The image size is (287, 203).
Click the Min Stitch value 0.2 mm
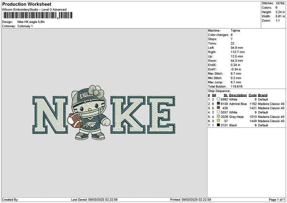pos(236,78)
